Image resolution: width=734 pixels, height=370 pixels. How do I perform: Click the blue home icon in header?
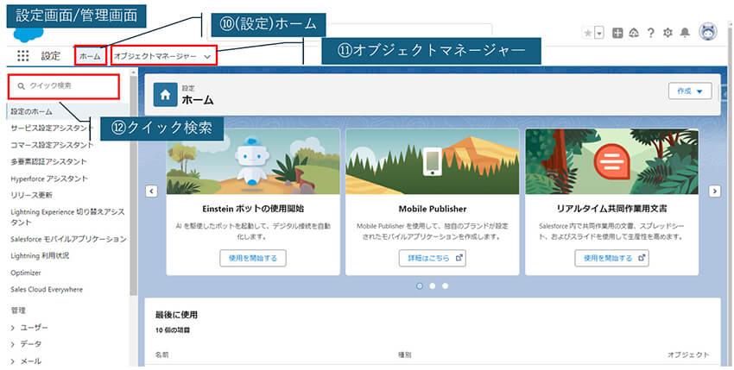(165, 95)
